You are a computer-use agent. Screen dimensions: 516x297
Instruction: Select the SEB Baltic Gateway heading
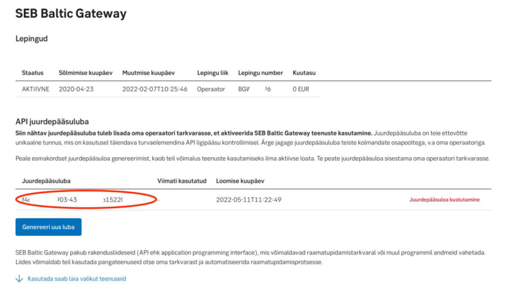click(x=71, y=13)
